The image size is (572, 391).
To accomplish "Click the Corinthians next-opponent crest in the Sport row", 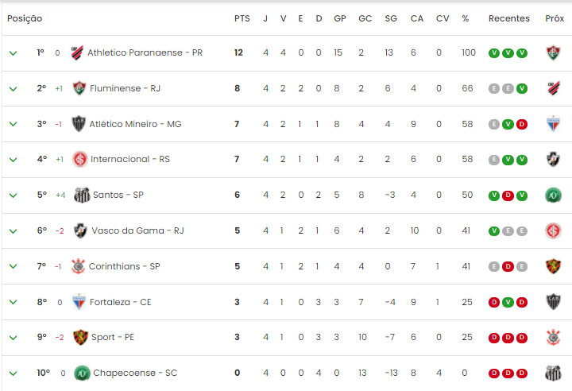I will [553, 337].
